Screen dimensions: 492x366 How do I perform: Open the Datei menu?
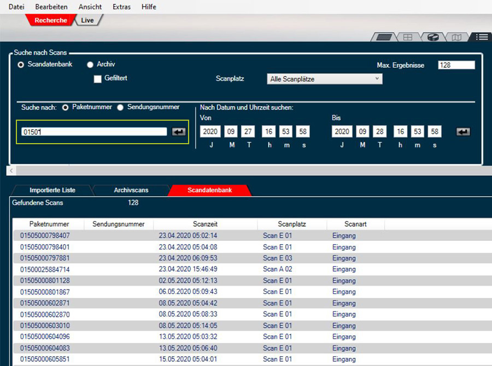click(x=16, y=7)
